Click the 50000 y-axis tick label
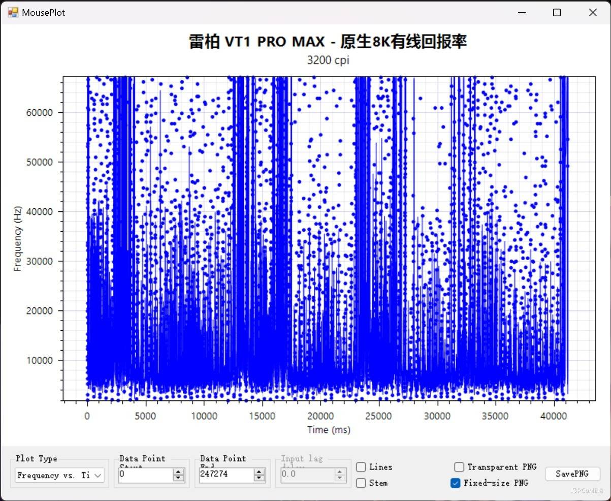This screenshot has height=501, width=611. 39,162
